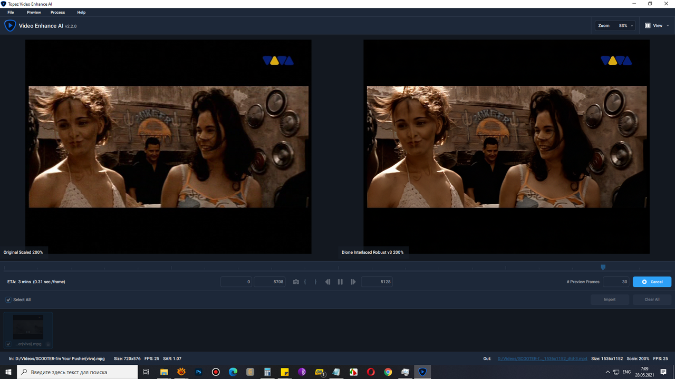Toggle the Select All checkbox
Image resolution: width=675 pixels, height=379 pixels.
[8, 300]
